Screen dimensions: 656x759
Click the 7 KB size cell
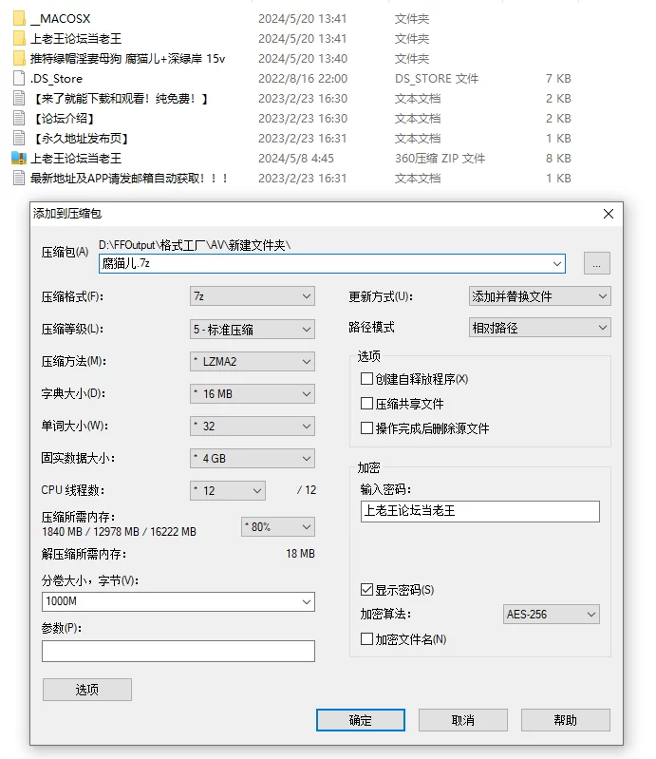coord(558,79)
